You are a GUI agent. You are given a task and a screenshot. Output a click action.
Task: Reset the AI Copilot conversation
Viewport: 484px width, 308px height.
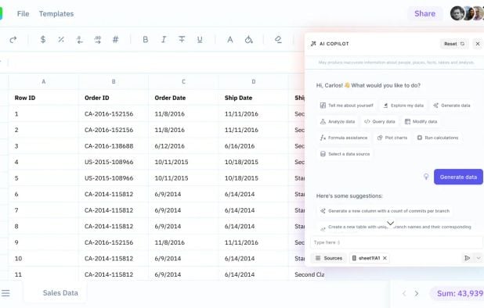point(454,44)
